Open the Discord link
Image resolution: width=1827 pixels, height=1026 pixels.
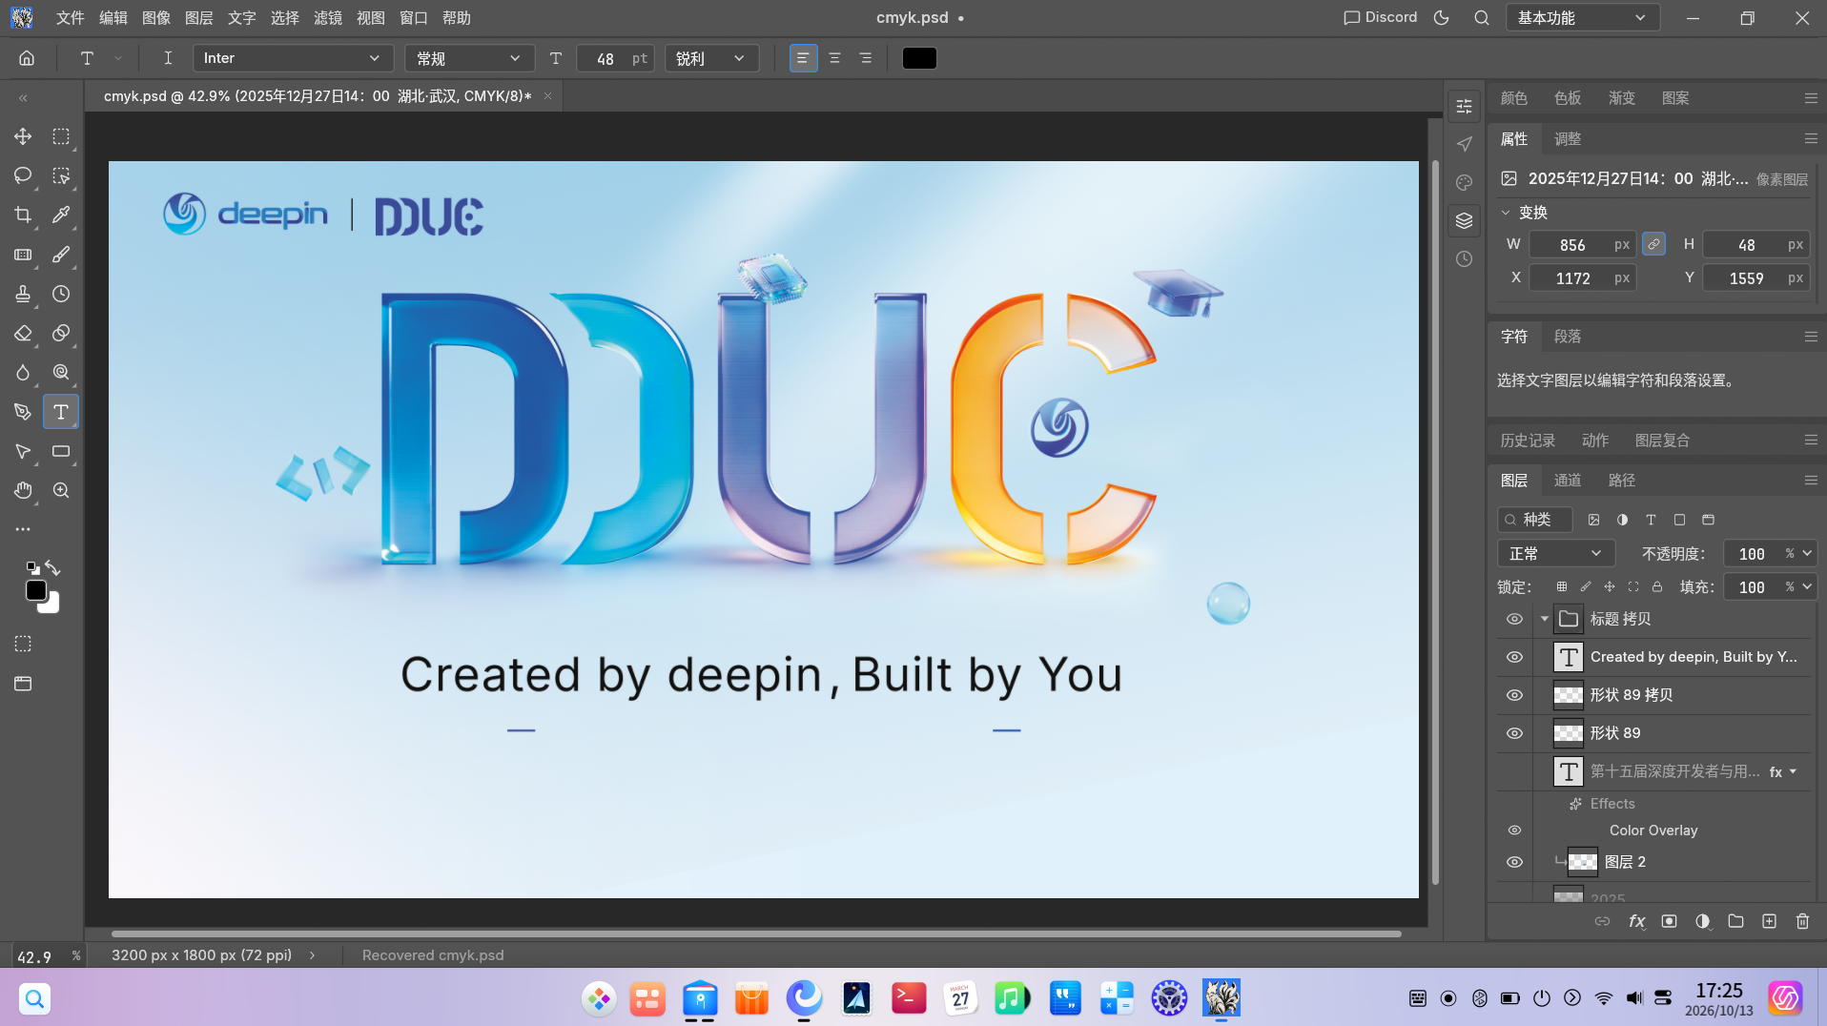1381,17
